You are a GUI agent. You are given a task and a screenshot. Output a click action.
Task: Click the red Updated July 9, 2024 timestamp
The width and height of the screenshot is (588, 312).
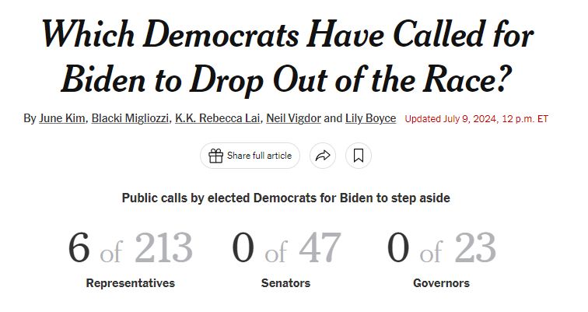(477, 120)
